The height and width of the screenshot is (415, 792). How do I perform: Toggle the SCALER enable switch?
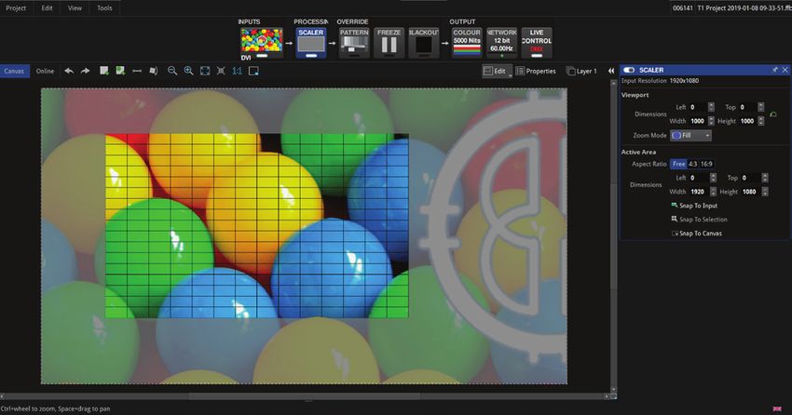click(x=629, y=70)
